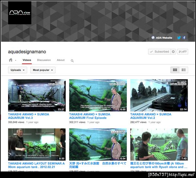This screenshot has height=178, width=196.
Task: Switch to the Videos tab
Action: [27, 60]
